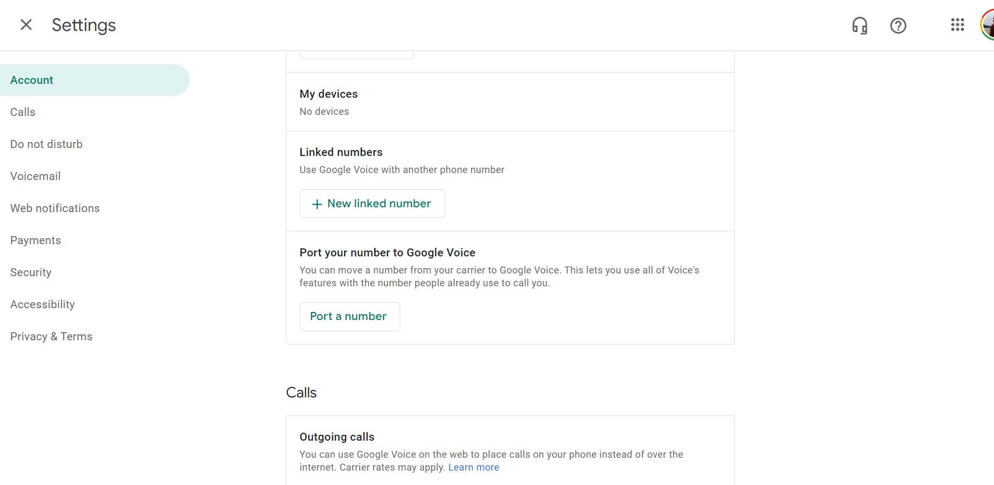The image size is (994, 485).
Task: Open Web notifications settings
Action: [x=55, y=208]
